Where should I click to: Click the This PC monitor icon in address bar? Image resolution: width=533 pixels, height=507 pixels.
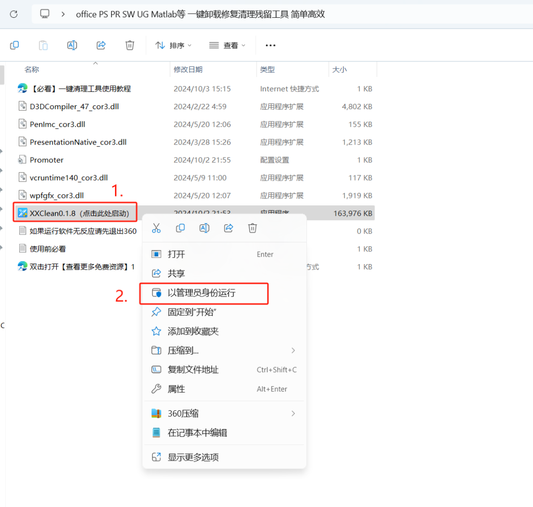pos(44,14)
